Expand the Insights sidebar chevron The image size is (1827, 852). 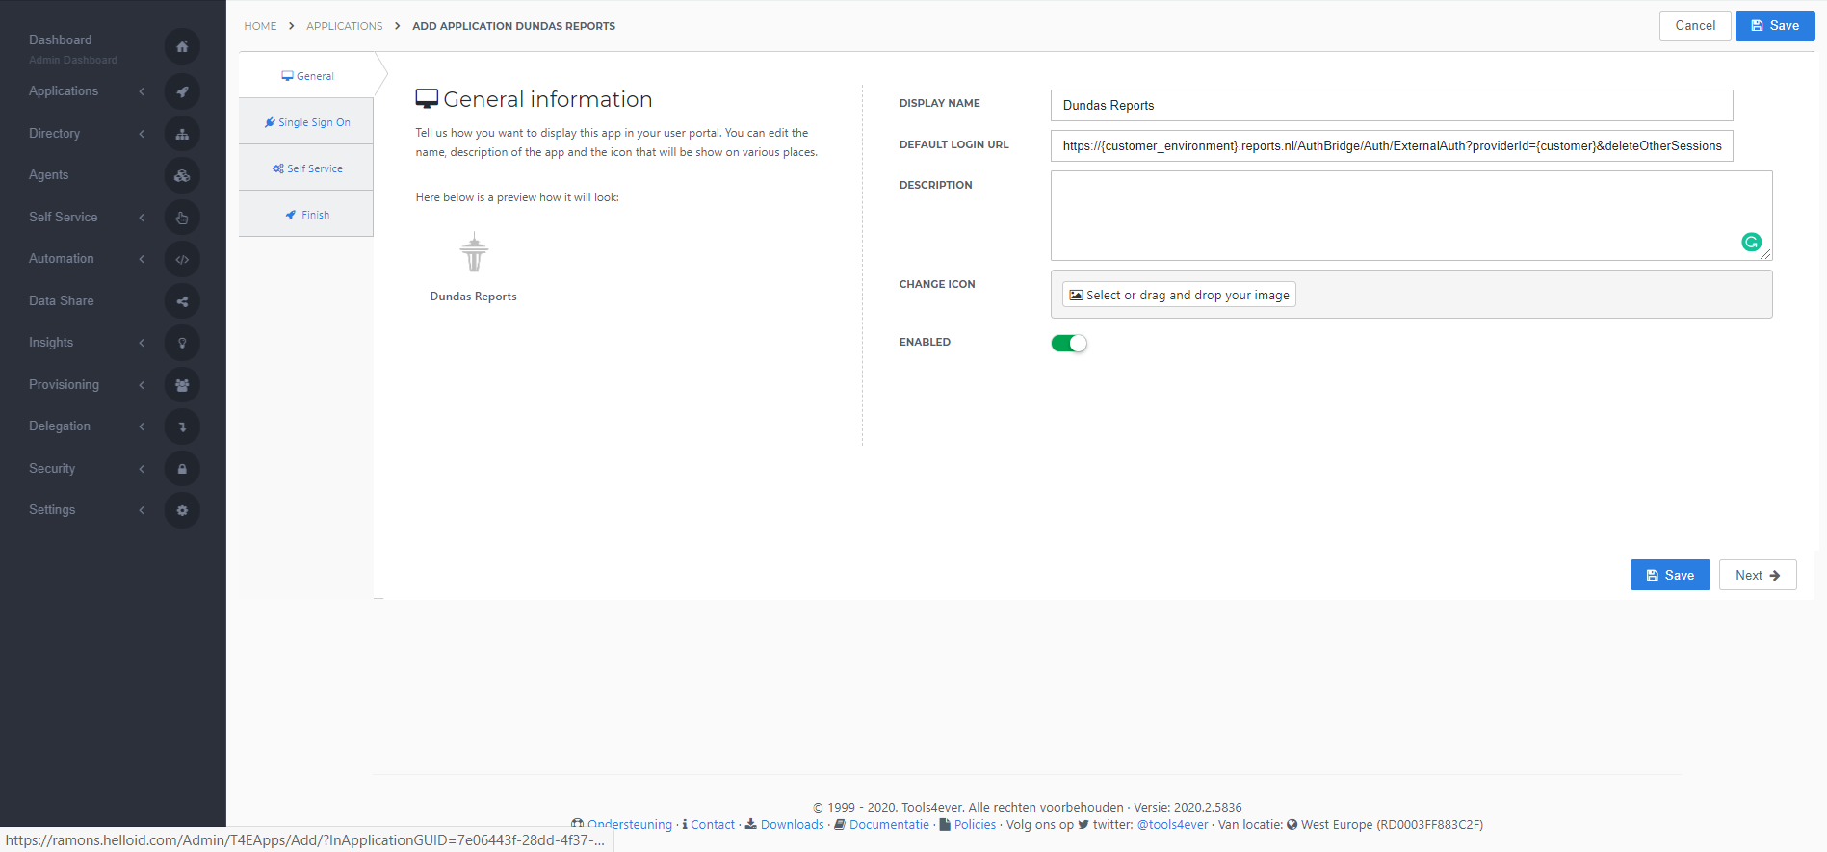click(x=142, y=343)
